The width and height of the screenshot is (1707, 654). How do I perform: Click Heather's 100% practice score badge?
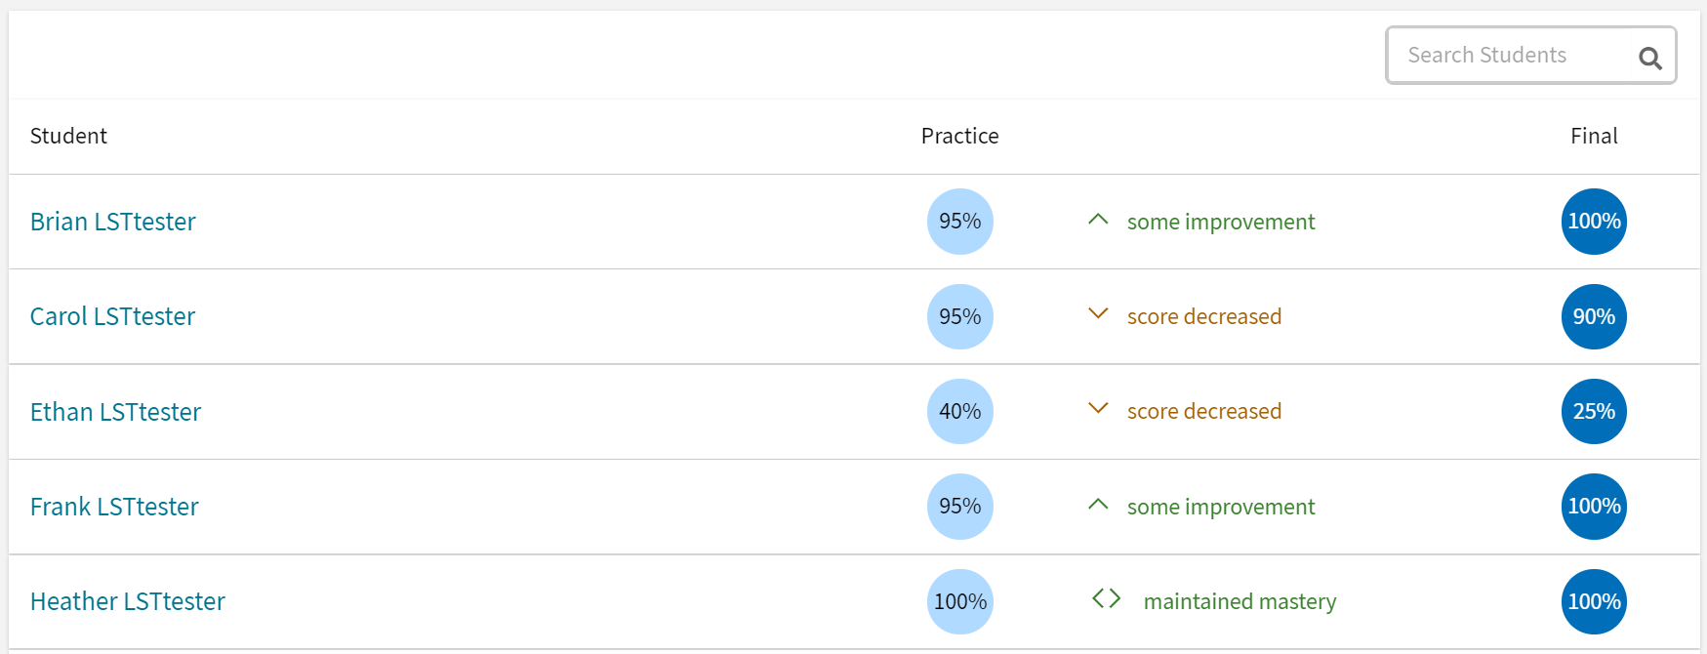tap(959, 601)
